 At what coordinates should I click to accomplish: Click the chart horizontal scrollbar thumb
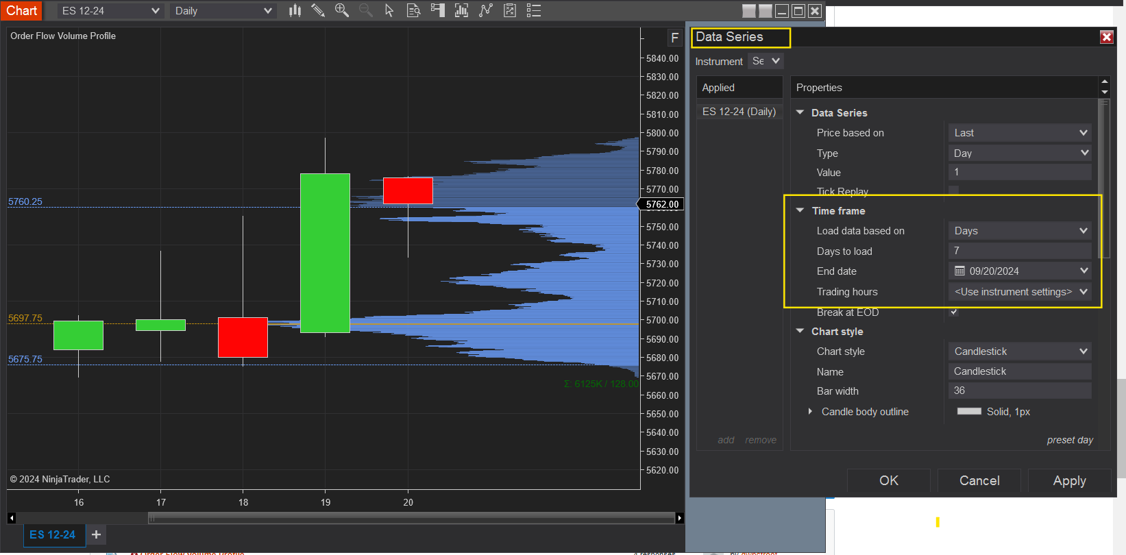pyautogui.click(x=411, y=518)
